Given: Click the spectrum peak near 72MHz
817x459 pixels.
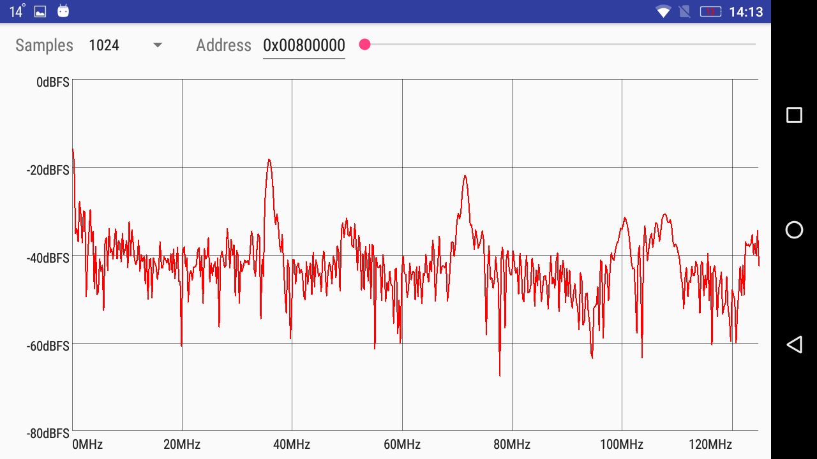Looking at the screenshot, I should pos(465,176).
